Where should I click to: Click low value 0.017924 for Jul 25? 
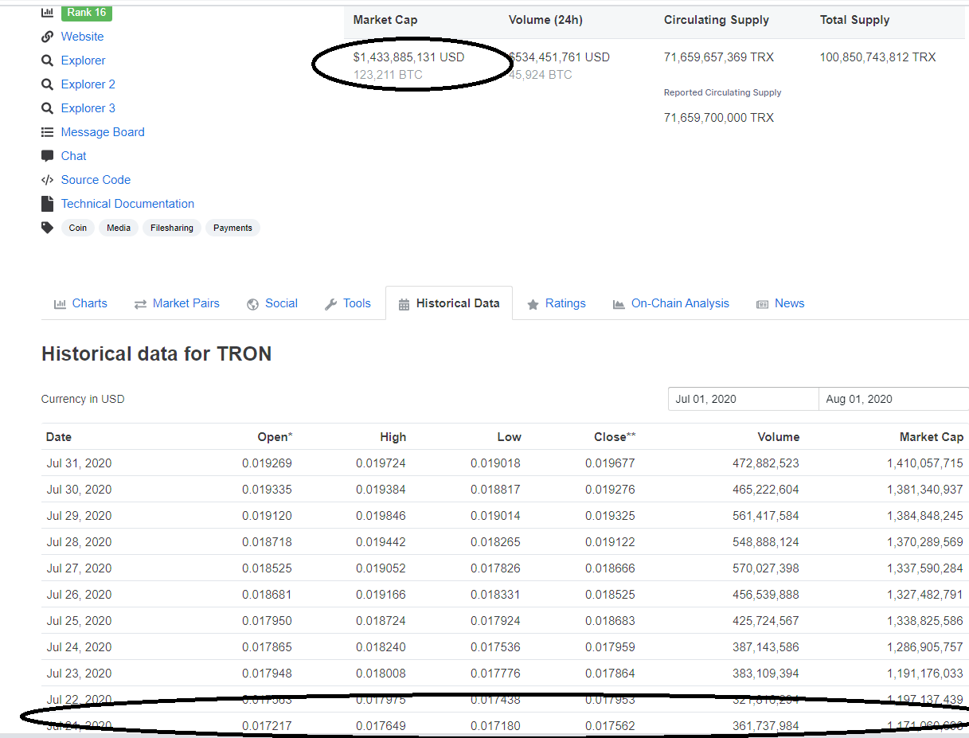[x=495, y=621]
